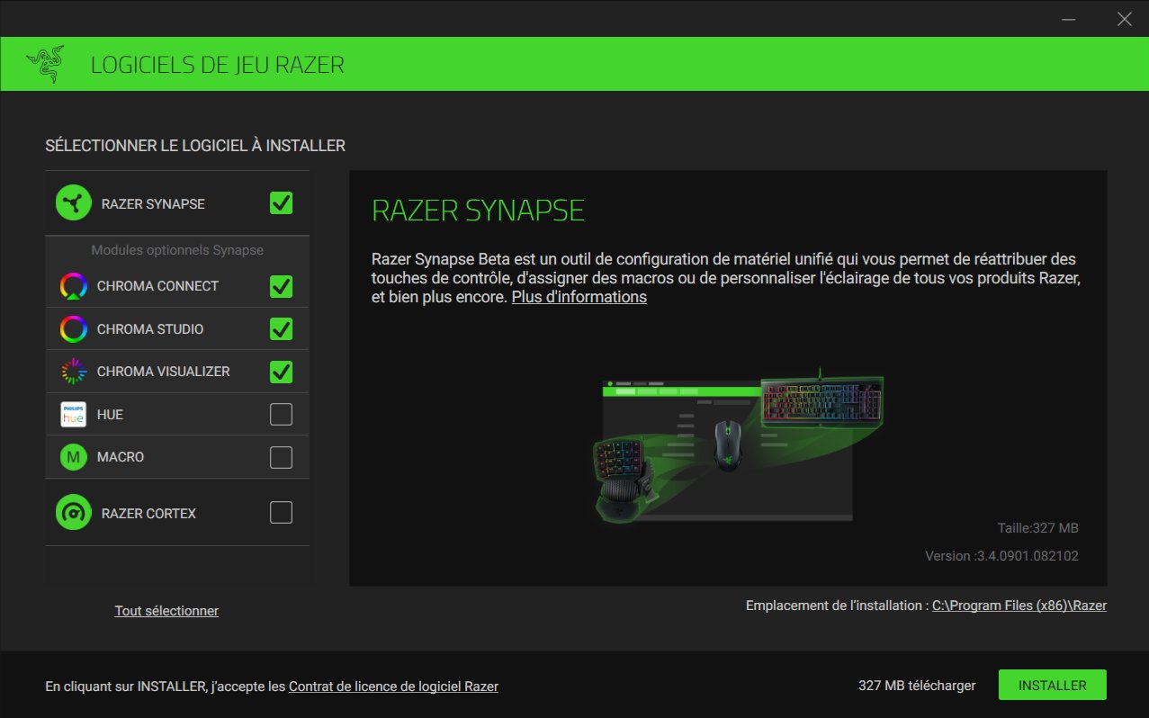Uncheck the Chroma Visualizer checkbox
This screenshot has width=1149, height=718.
(x=281, y=371)
